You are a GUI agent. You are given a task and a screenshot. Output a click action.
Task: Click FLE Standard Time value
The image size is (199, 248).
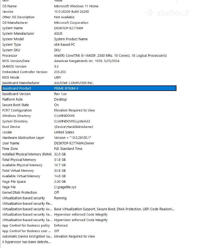click(x=68, y=149)
